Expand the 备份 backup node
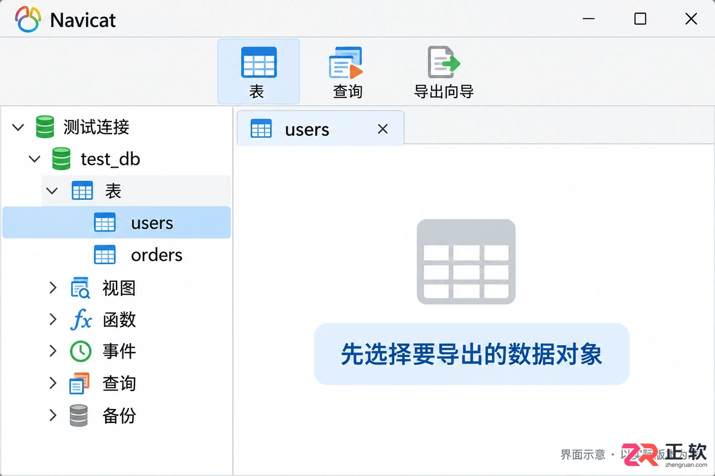The width and height of the screenshot is (715, 476). pyautogui.click(x=53, y=415)
